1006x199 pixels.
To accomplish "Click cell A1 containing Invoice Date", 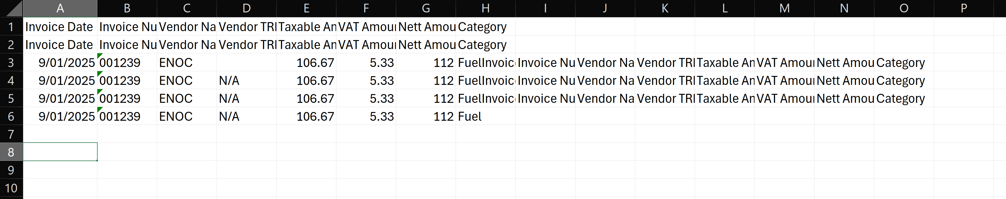I will tap(60, 26).
